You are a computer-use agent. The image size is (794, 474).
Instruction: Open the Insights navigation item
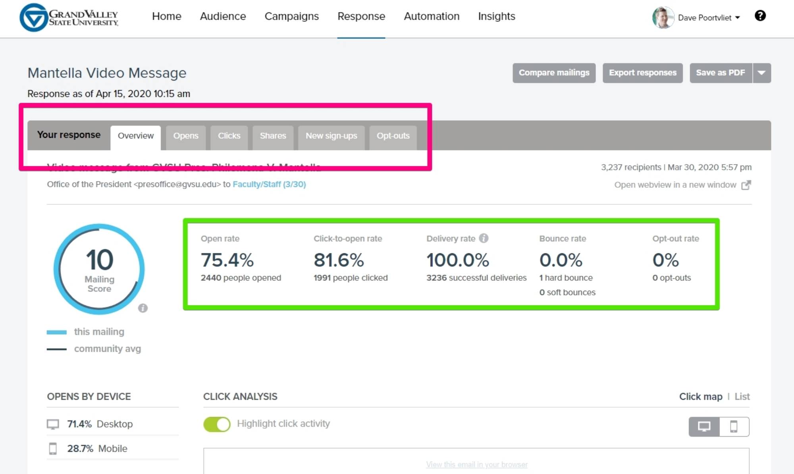click(496, 16)
